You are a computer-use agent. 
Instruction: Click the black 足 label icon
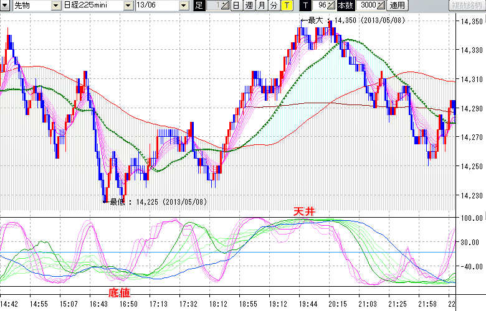tap(199, 6)
